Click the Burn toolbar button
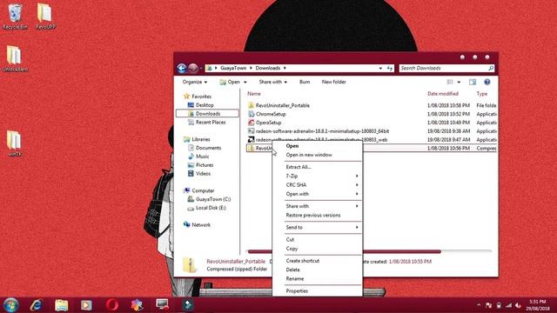 point(305,82)
